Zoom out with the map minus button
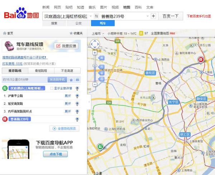Viewport: 215px width, 175px height. (x=95, y=85)
